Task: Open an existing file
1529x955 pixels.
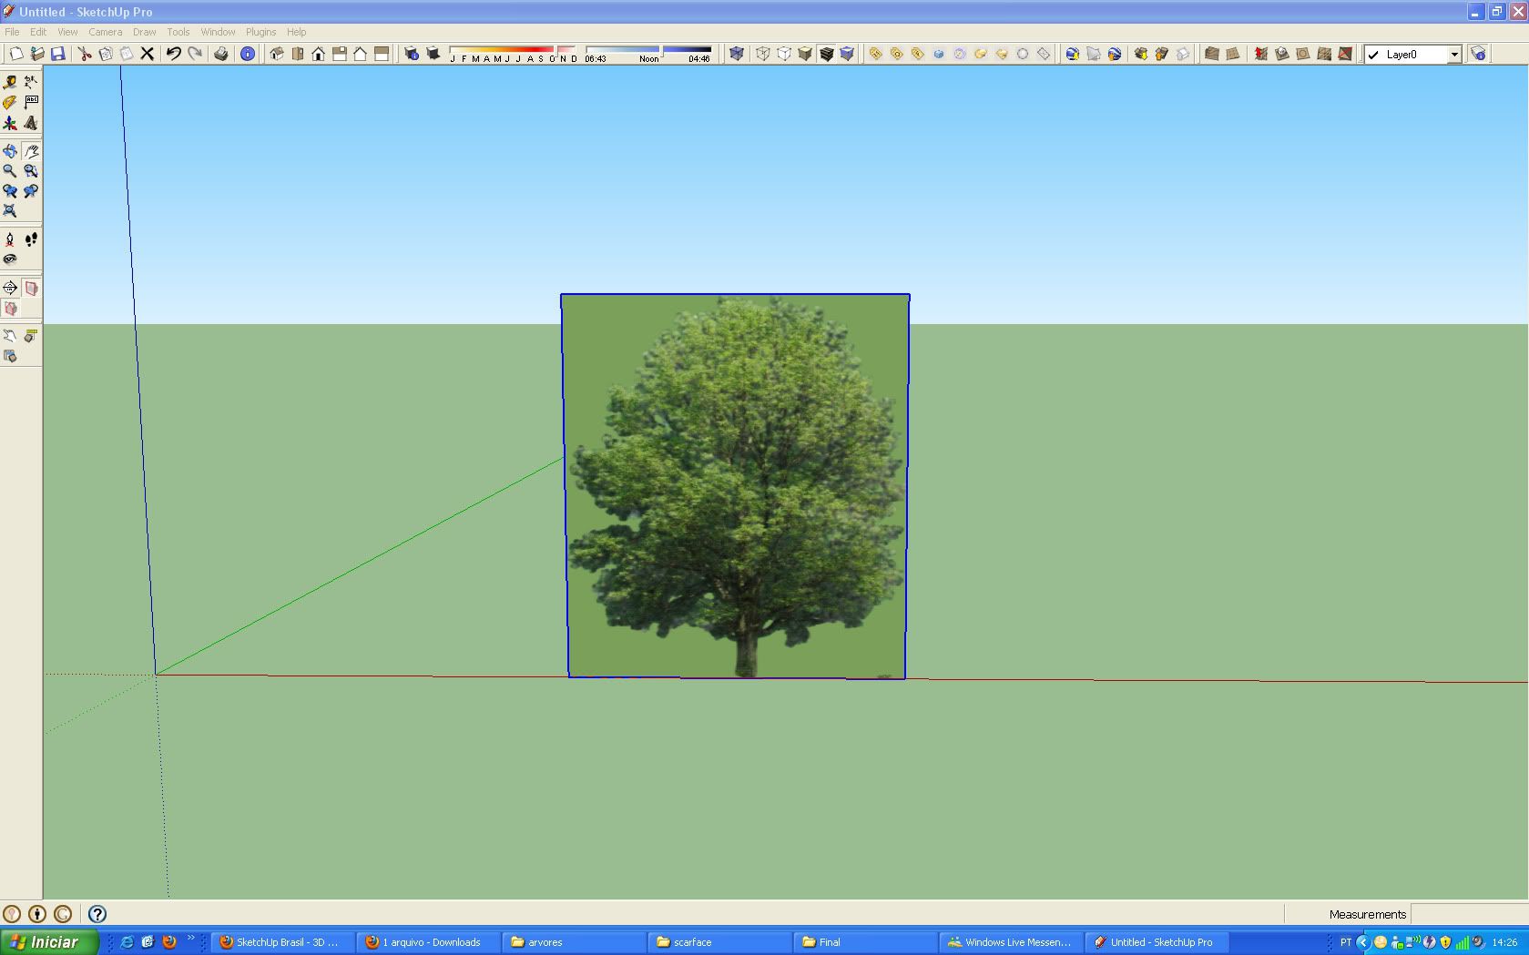Action: [x=37, y=54]
